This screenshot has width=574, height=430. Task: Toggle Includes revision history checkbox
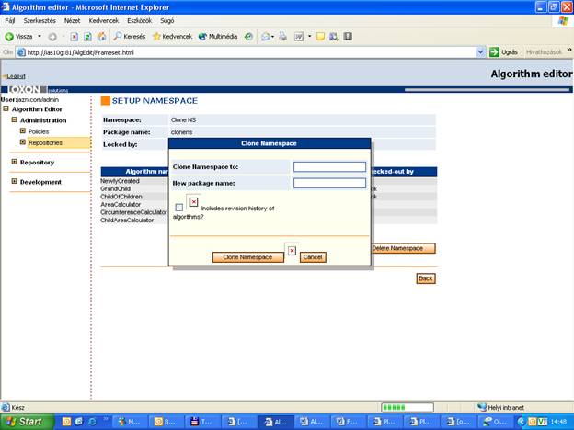[179, 208]
